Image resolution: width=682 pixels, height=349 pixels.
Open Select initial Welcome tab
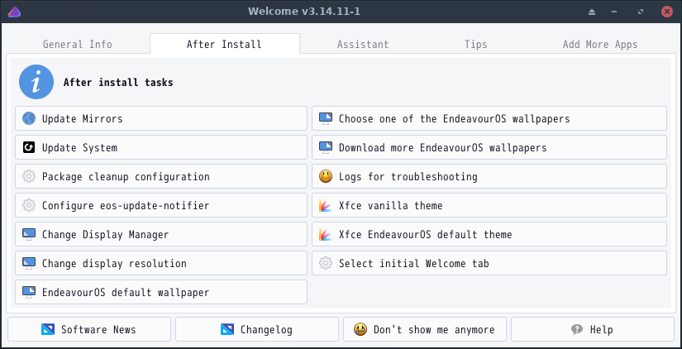[489, 263]
